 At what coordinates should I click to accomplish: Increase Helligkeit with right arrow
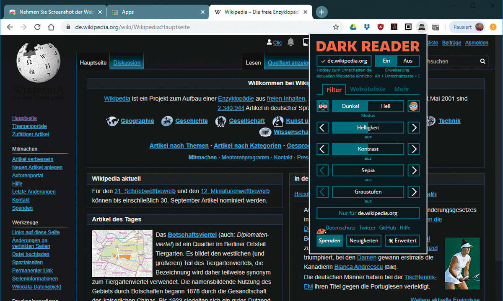(414, 128)
